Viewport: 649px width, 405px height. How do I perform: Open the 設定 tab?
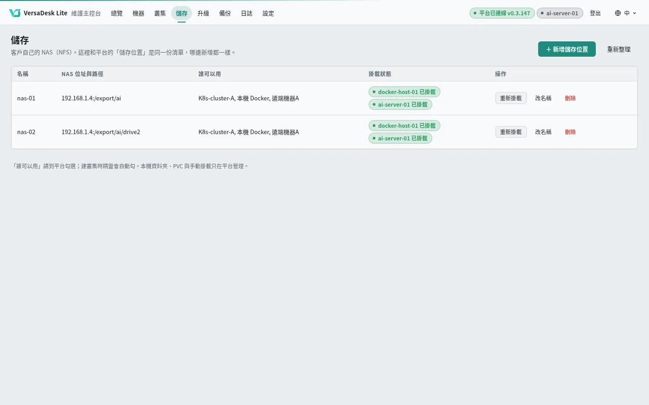(x=268, y=13)
